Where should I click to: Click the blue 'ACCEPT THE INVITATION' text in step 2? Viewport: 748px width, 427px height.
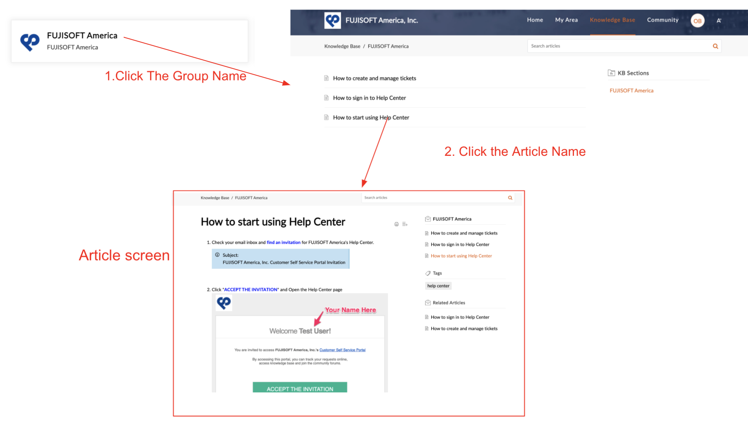pyautogui.click(x=251, y=290)
